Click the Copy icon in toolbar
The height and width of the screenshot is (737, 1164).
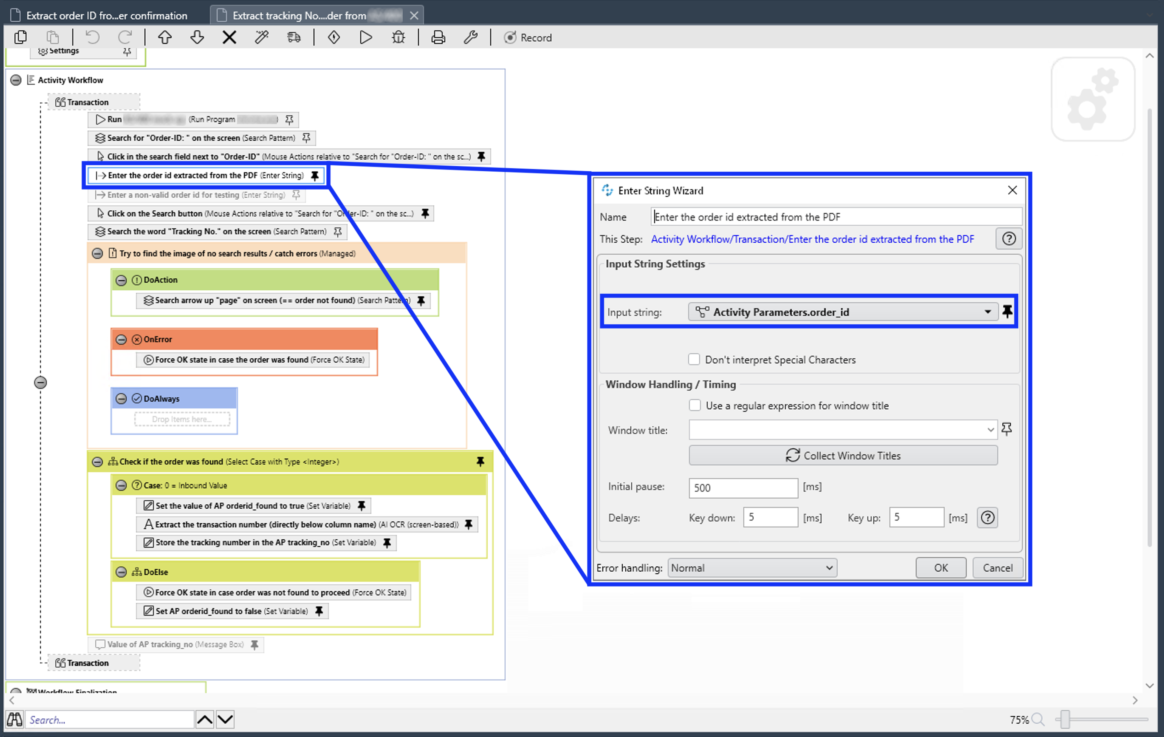(20, 37)
